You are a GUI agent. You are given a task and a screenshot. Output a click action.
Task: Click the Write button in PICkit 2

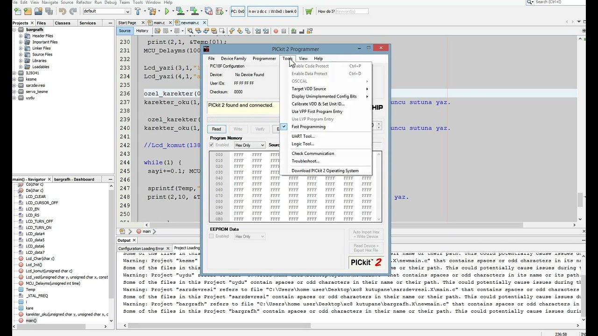238,129
